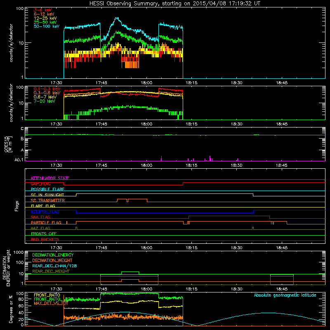Click the REAR_DEC_WEIGHT legend label

point(51,271)
